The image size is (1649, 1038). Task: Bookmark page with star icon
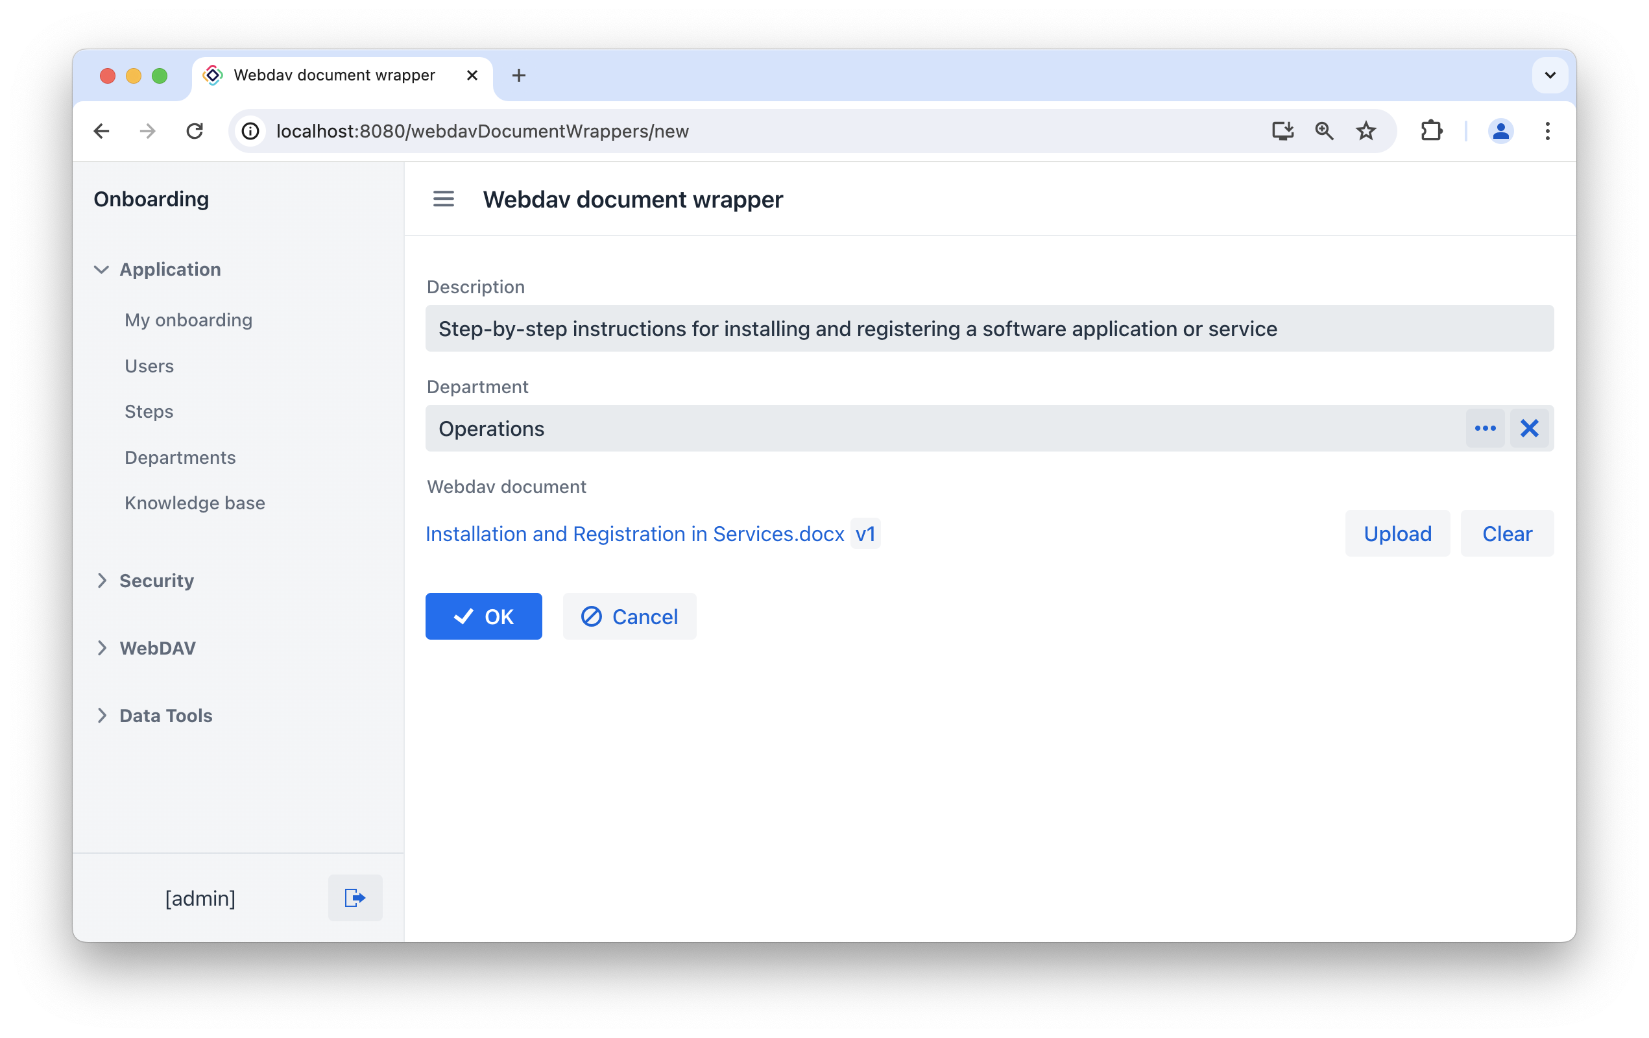click(x=1366, y=131)
